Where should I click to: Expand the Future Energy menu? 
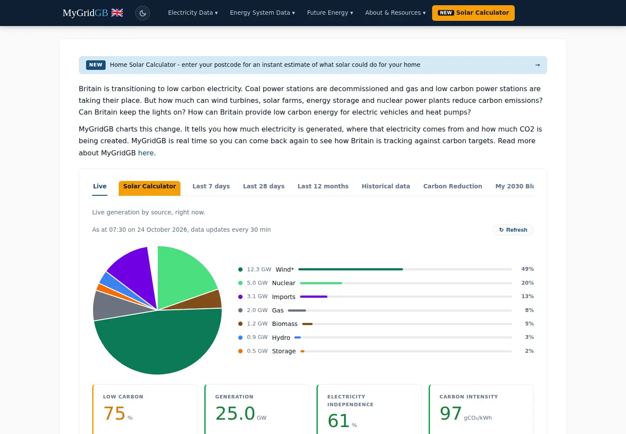(x=330, y=13)
